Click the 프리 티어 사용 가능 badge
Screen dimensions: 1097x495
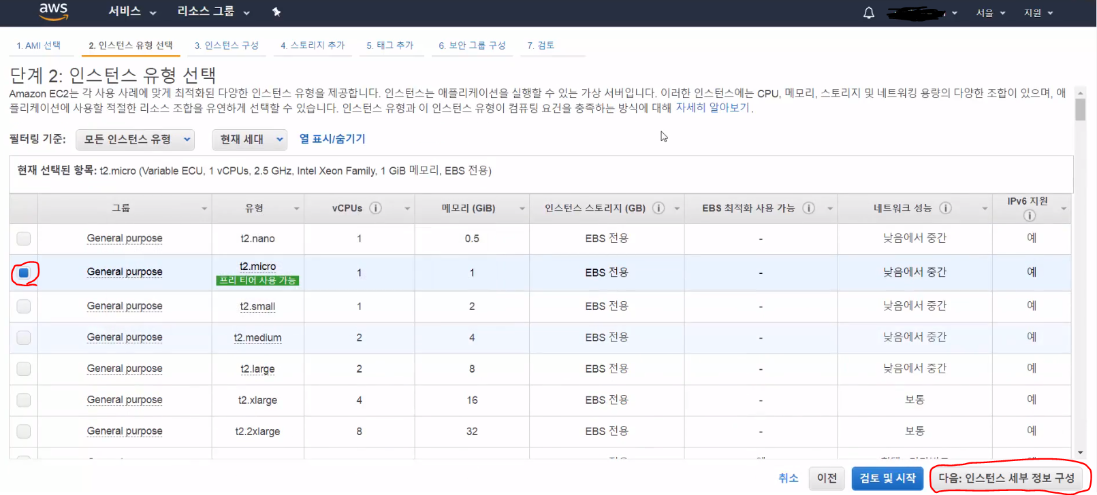point(257,280)
